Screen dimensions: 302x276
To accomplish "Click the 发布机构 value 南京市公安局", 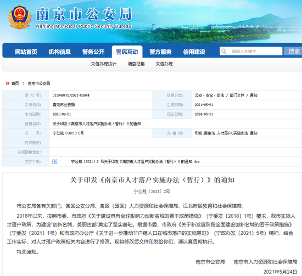I will click(64, 105).
